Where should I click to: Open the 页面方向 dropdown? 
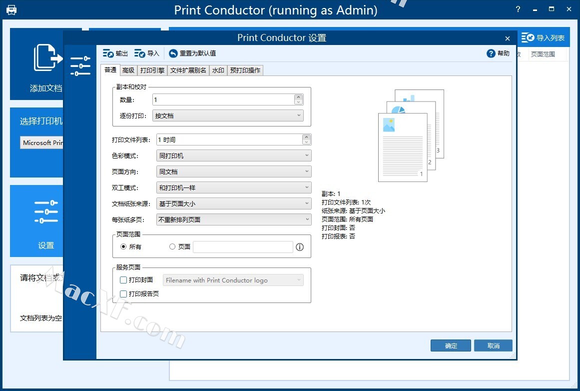coord(234,171)
